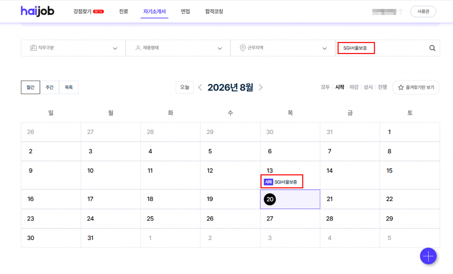Select August 8 in calendar
This screenshot has height=274, width=453.
click(x=410, y=151)
